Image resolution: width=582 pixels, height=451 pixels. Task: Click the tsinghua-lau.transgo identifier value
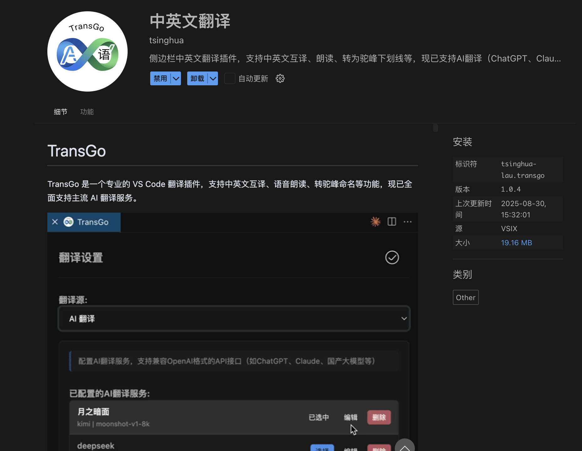click(522, 170)
